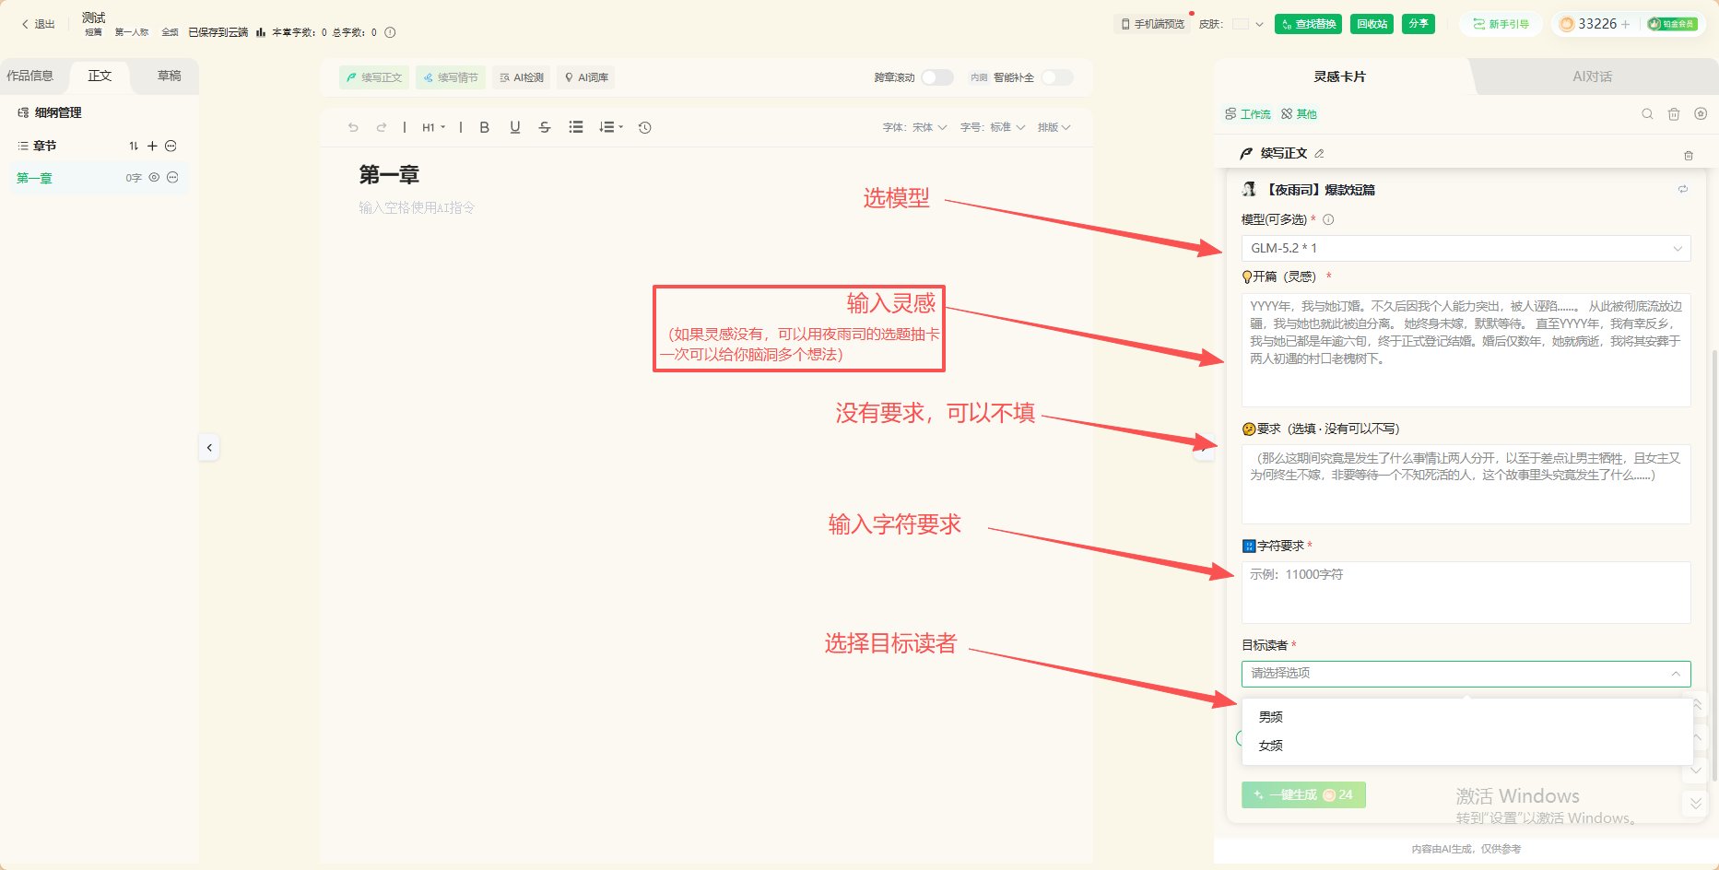Open the 字体 宋体 font dropdown
Image resolution: width=1719 pixels, height=870 pixels.
click(914, 127)
